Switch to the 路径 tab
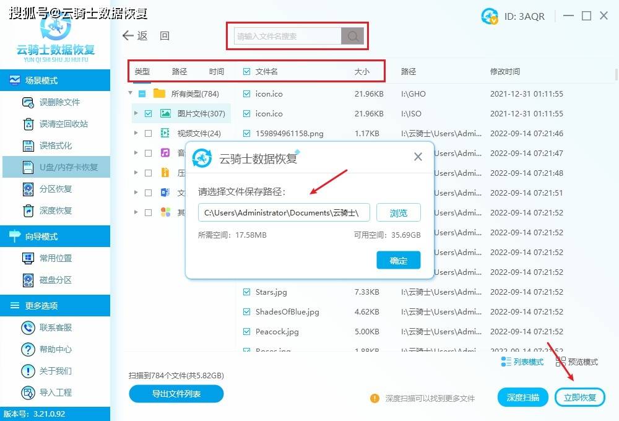 click(180, 71)
